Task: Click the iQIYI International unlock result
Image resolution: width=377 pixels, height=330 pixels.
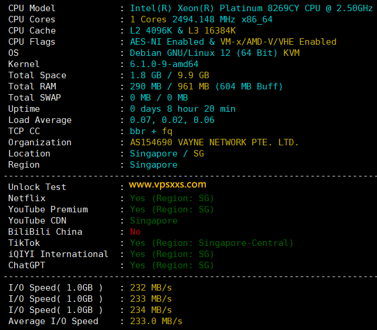Action: click(172, 254)
